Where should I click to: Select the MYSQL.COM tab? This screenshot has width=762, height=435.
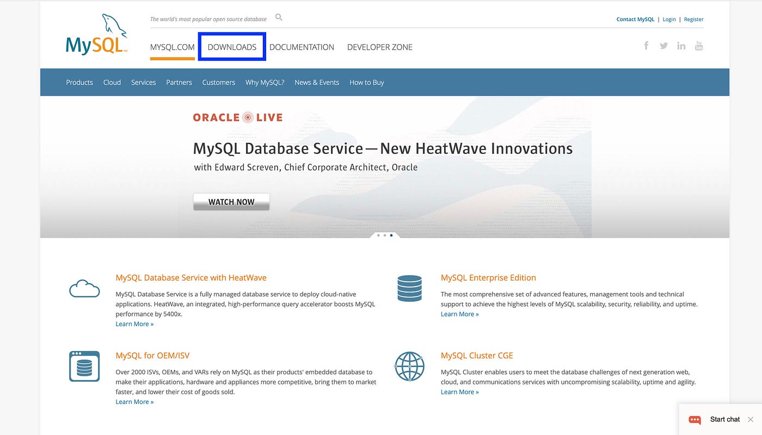tap(173, 47)
